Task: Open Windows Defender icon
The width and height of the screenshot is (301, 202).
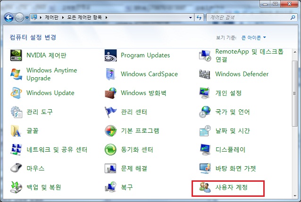Action: 205,74
